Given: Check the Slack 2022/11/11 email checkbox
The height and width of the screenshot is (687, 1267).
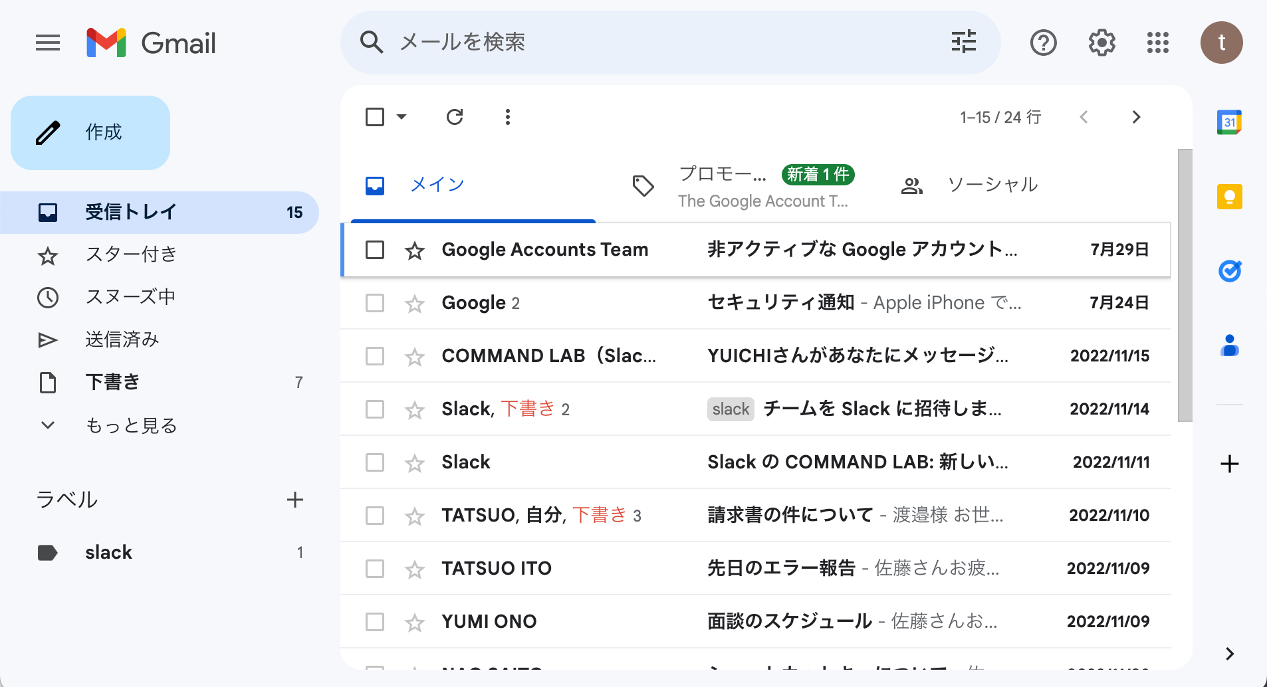Looking at the screenshot, I should click(375, 462).
